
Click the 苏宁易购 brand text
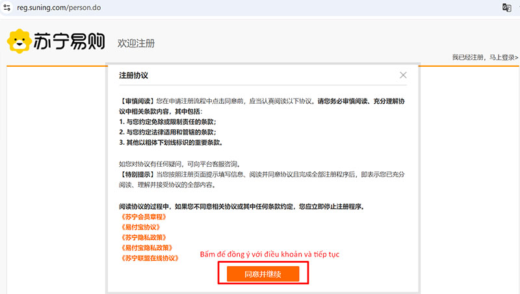coord(70,42)
